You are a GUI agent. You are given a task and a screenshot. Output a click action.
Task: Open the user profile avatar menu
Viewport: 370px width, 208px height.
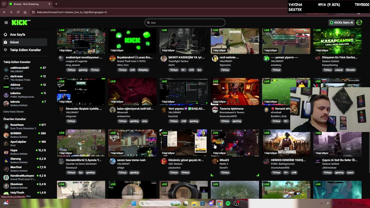[359, 23]
